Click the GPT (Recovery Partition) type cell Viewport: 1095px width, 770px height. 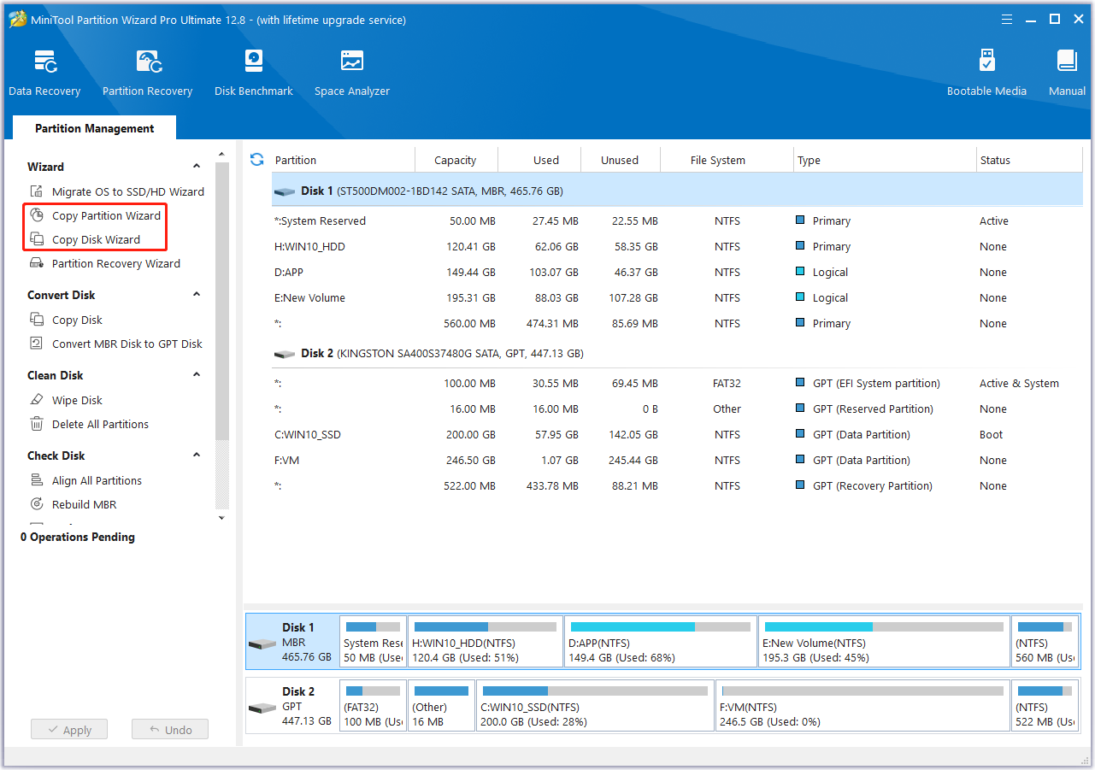(872, 485)
